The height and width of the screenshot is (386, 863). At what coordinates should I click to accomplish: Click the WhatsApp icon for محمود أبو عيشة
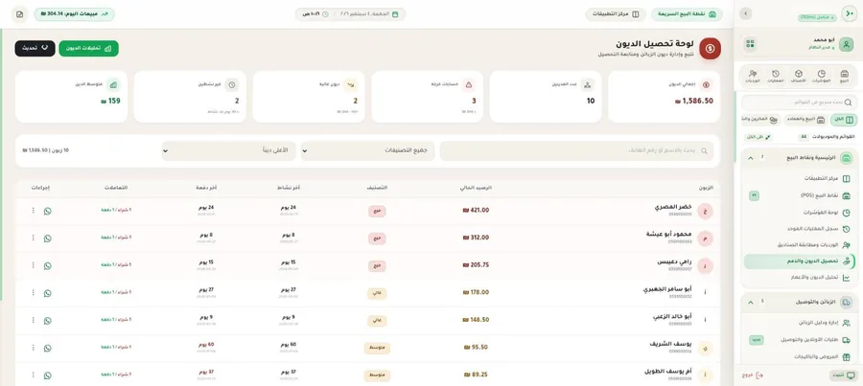tap(47, 238)
